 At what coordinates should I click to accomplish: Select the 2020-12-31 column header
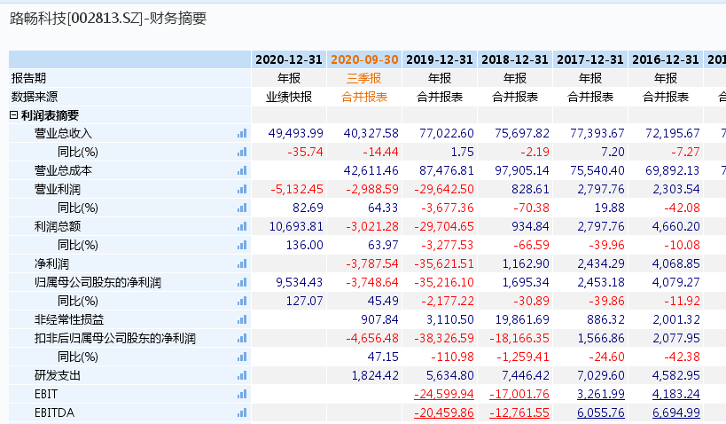pyautogui.click(x=289, y=59)
